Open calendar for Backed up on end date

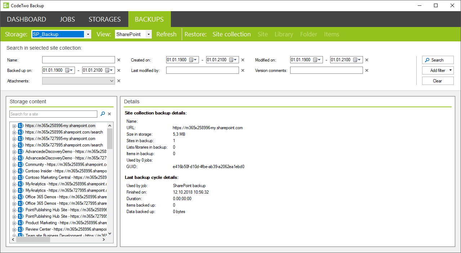(x=110, y=70)
